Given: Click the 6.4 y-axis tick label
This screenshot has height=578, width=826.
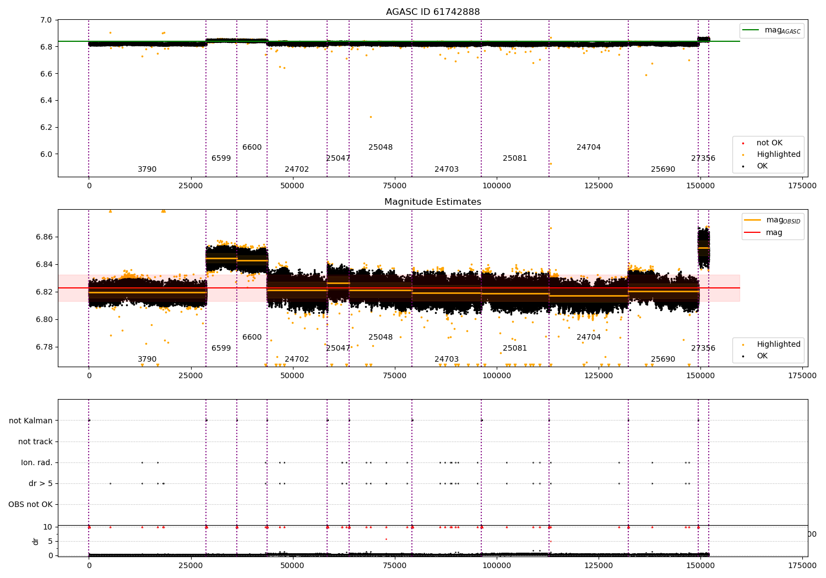Looking at the screenshot, I should point(47,101).
